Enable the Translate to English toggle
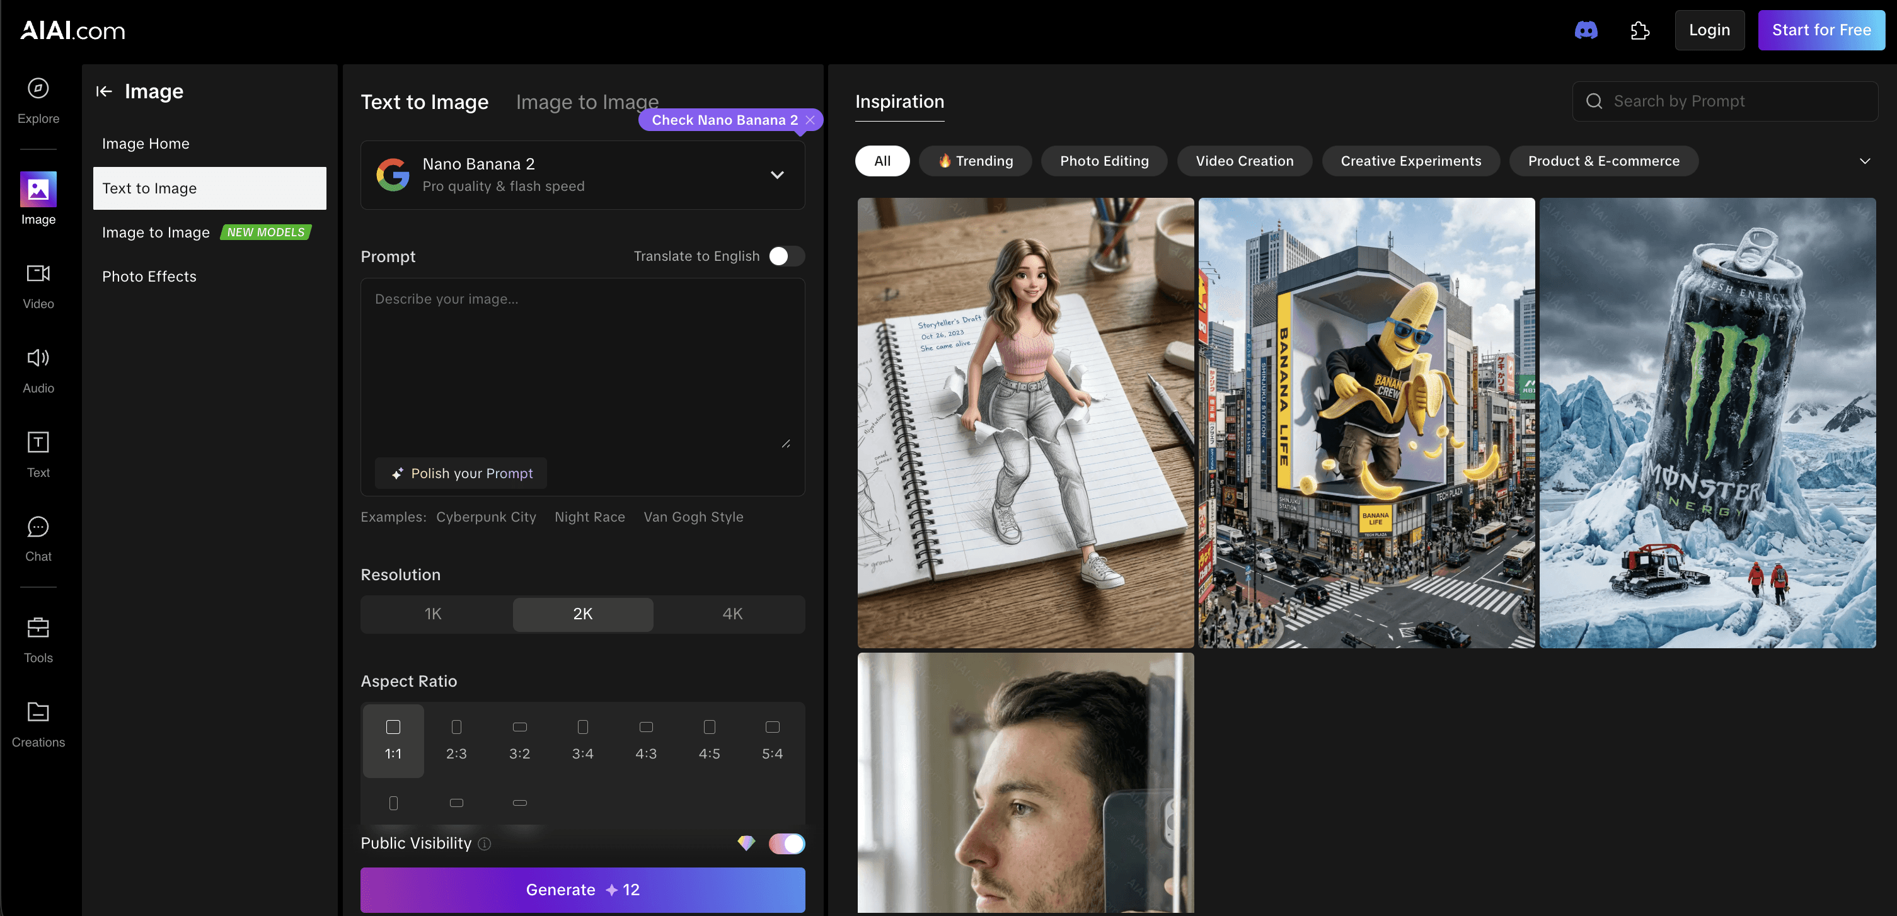 pyautogui.click(x=786, y=256)
